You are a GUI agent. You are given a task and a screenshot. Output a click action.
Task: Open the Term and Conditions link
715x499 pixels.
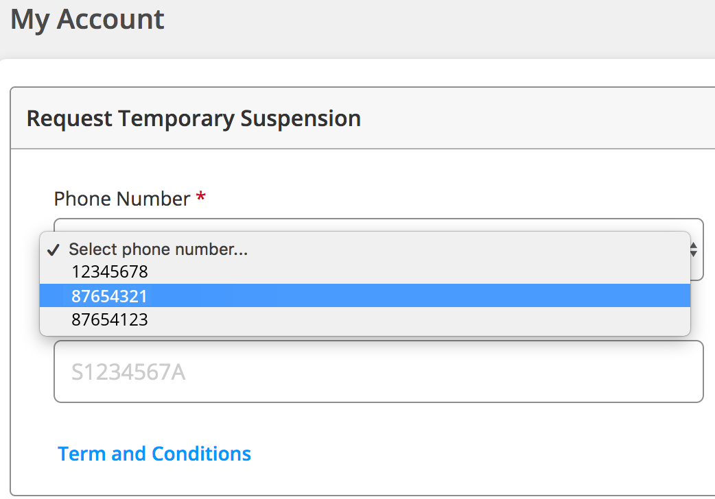[x=154, y=454]
